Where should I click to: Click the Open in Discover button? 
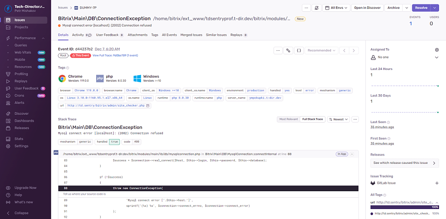tap(367, 8)
